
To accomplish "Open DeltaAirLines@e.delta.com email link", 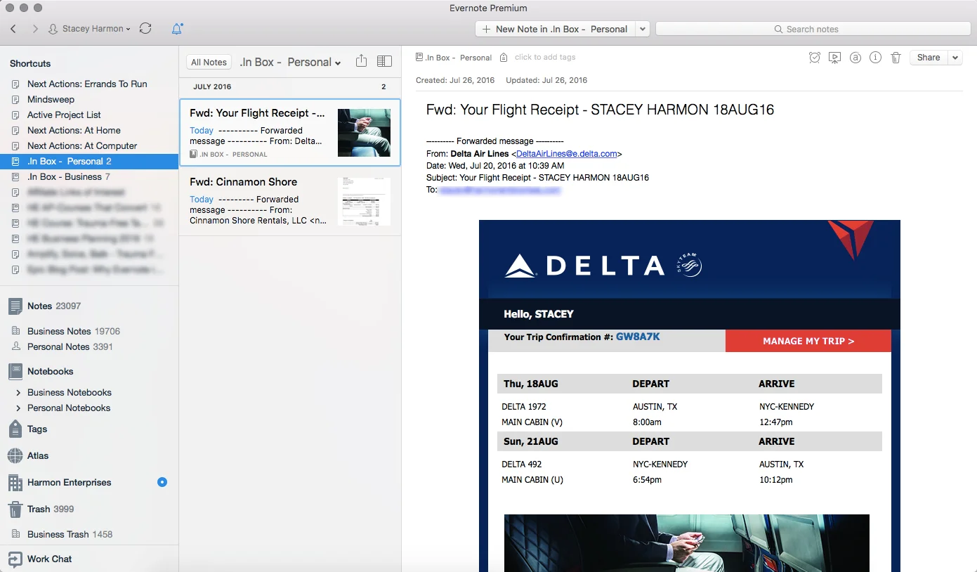I will point(566,154).
